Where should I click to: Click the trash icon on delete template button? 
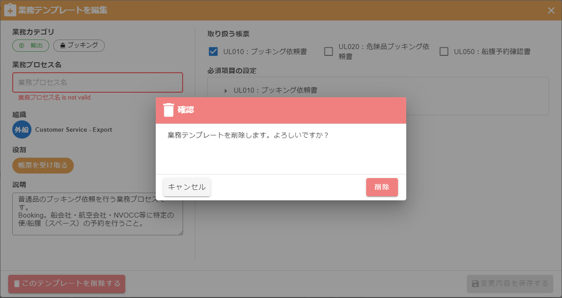pyautogui.click(x=17, y=284)
